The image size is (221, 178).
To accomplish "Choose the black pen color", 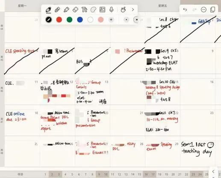I will [48, 20].
